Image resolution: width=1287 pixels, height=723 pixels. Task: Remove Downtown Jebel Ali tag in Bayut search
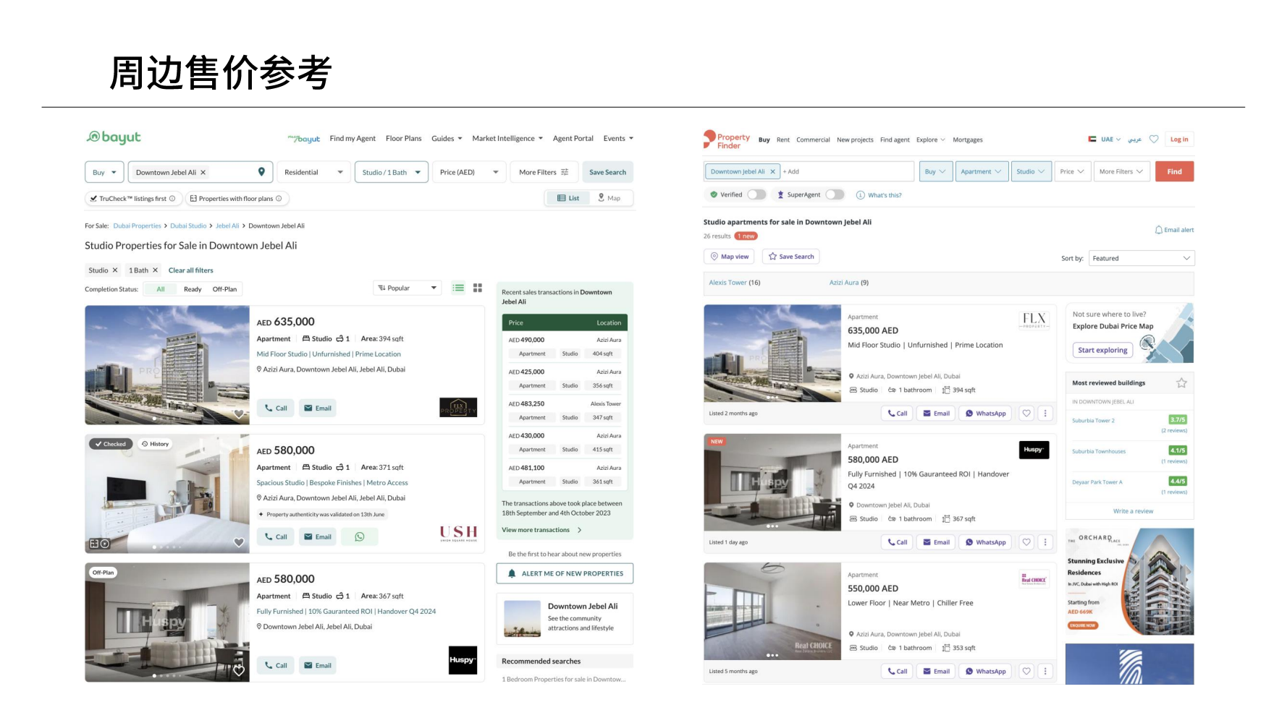203,173
